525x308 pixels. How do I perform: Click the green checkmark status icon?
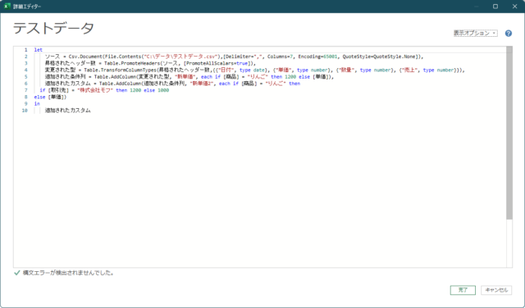pyautogui.click(x=16, y=273)
